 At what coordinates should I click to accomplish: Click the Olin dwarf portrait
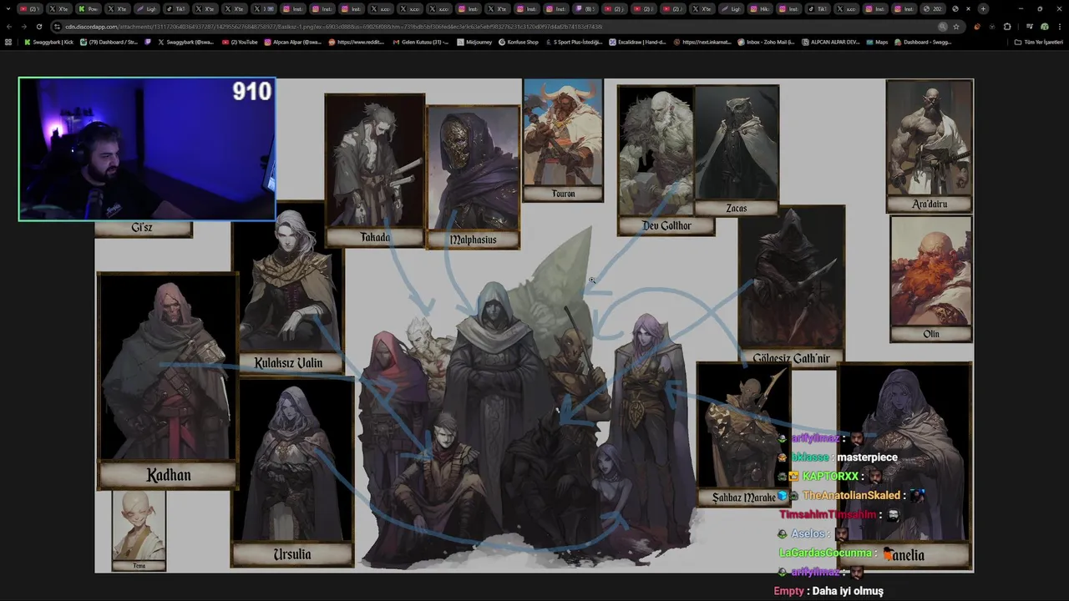931,279
